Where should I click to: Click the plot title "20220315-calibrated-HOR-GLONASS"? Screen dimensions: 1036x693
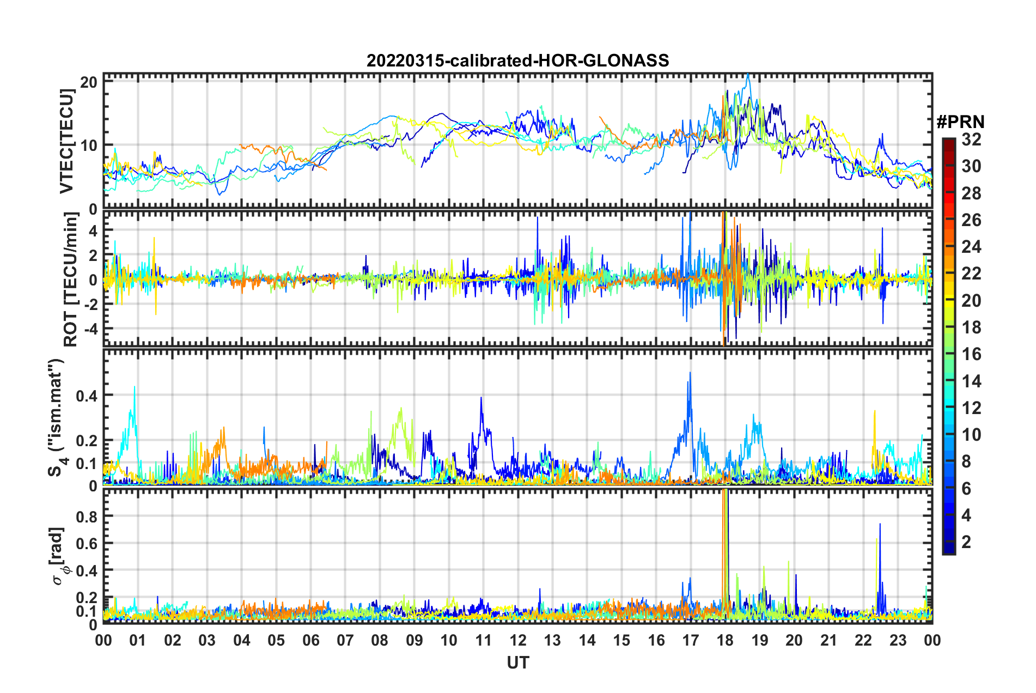coord(517,60)
